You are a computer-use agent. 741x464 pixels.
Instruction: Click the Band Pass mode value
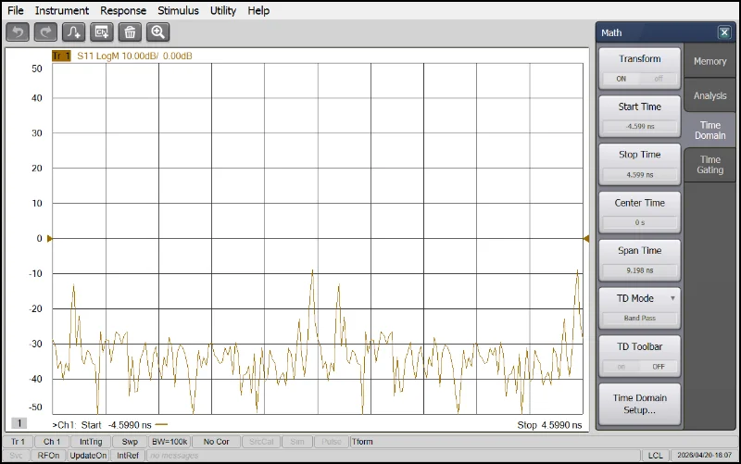(639, 318)
